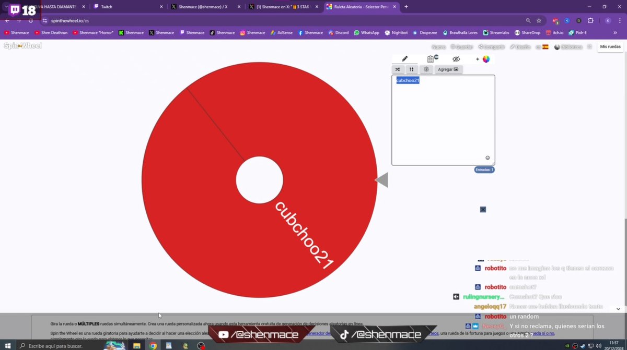Open Chrome from the taskbar
The height and width of the screenshot is (350, 627).
[153, 346]
